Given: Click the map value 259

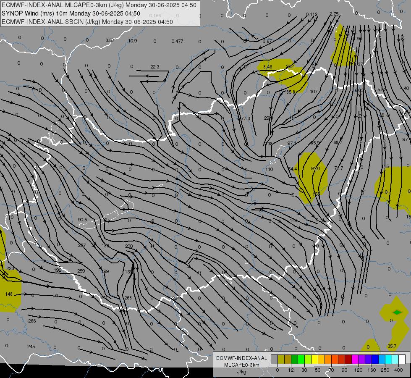Looking at the screenshot, I should click(81, 271).
